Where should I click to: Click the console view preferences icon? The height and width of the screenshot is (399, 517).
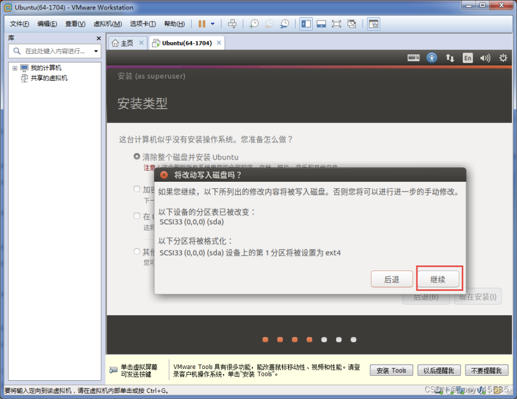[373, 24]
